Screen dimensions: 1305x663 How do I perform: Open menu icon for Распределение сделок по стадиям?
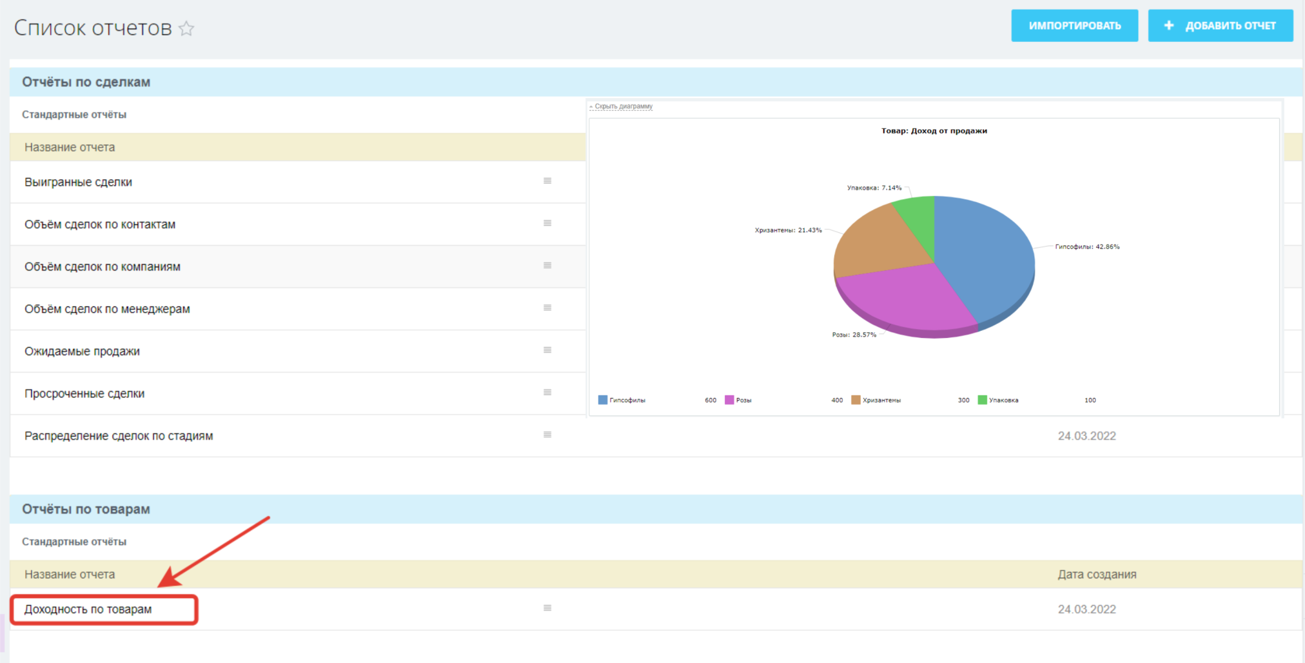[x=547, y=435]
